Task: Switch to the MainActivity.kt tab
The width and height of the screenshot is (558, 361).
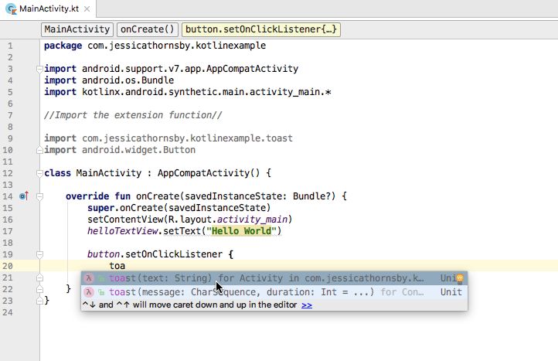Action: pyautogui.click(x=48, y=9)
